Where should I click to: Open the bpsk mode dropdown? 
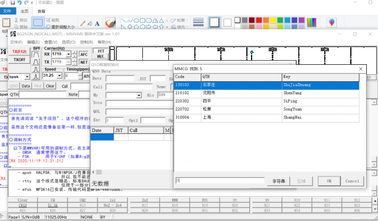point(27,77)
